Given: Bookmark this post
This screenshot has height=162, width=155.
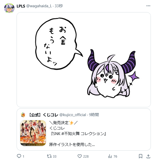Looking at the screenshot, I should (140, 156).
